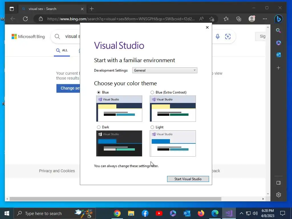292x219 pixels.
Task: Close the 'visual sex - Search' tab
Action: pyautogui.click(x=82, y=9)
